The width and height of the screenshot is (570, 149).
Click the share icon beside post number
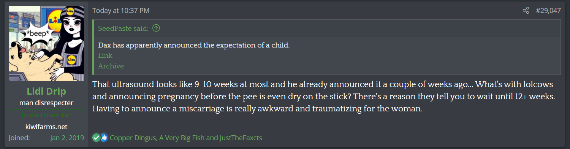(x=526, y=11)
